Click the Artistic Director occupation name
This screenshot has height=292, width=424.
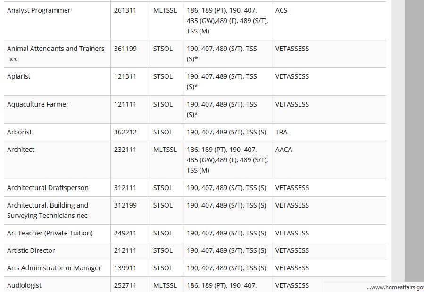point(31,250)
